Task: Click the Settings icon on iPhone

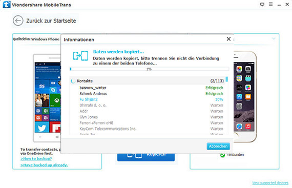Action: click(239, 106)
